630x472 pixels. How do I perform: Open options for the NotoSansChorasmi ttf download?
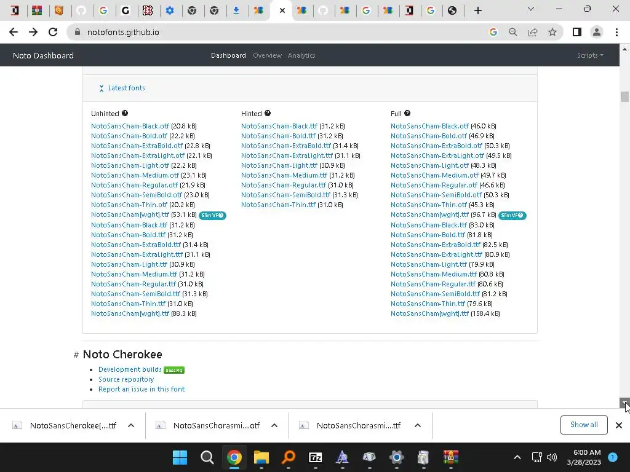(x=418, y=425)
